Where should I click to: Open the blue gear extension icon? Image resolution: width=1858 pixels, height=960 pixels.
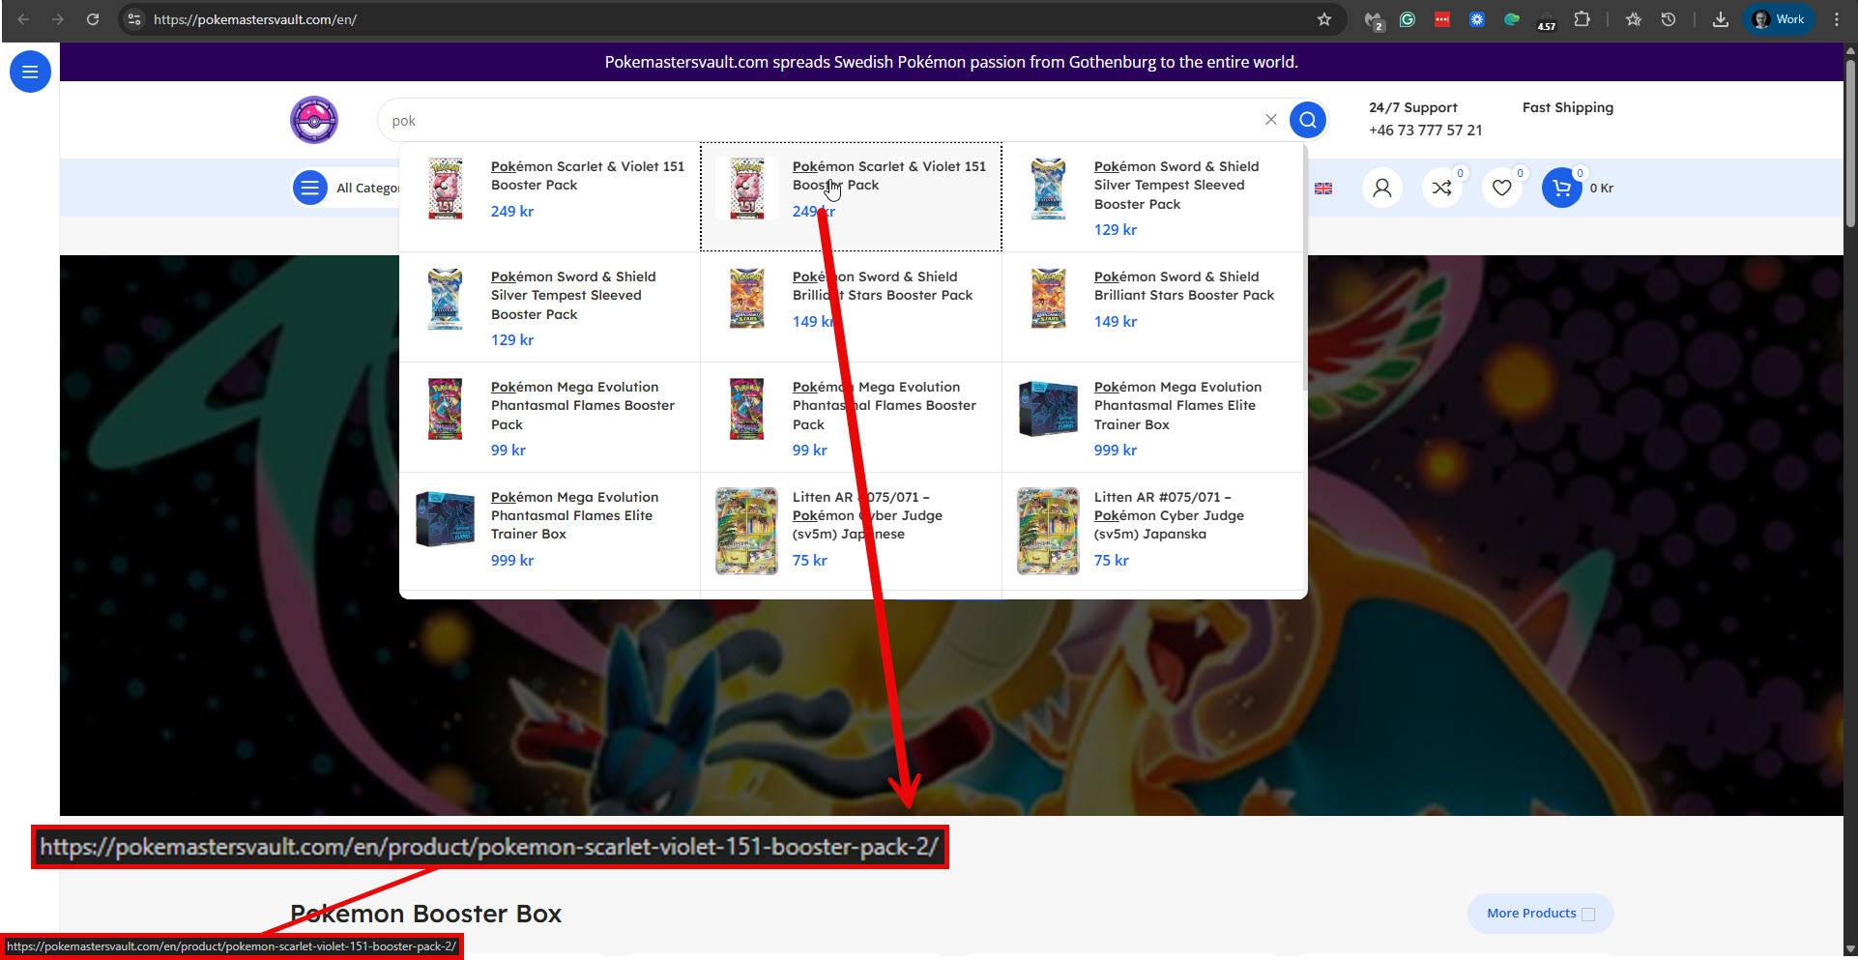coord(1477,19)
